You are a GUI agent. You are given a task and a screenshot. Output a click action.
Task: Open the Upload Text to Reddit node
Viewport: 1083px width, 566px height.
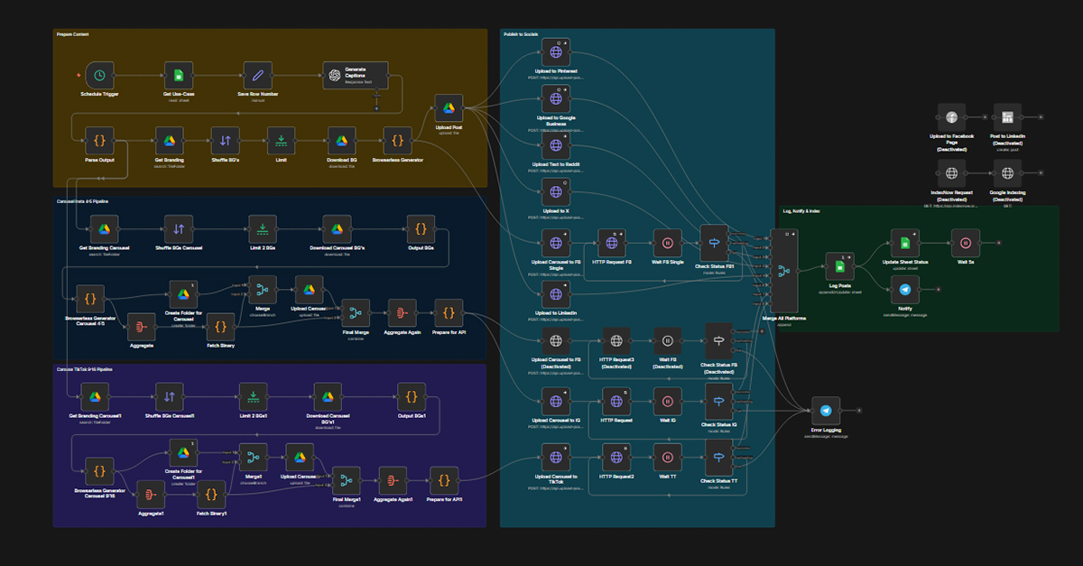click(556, 144)
